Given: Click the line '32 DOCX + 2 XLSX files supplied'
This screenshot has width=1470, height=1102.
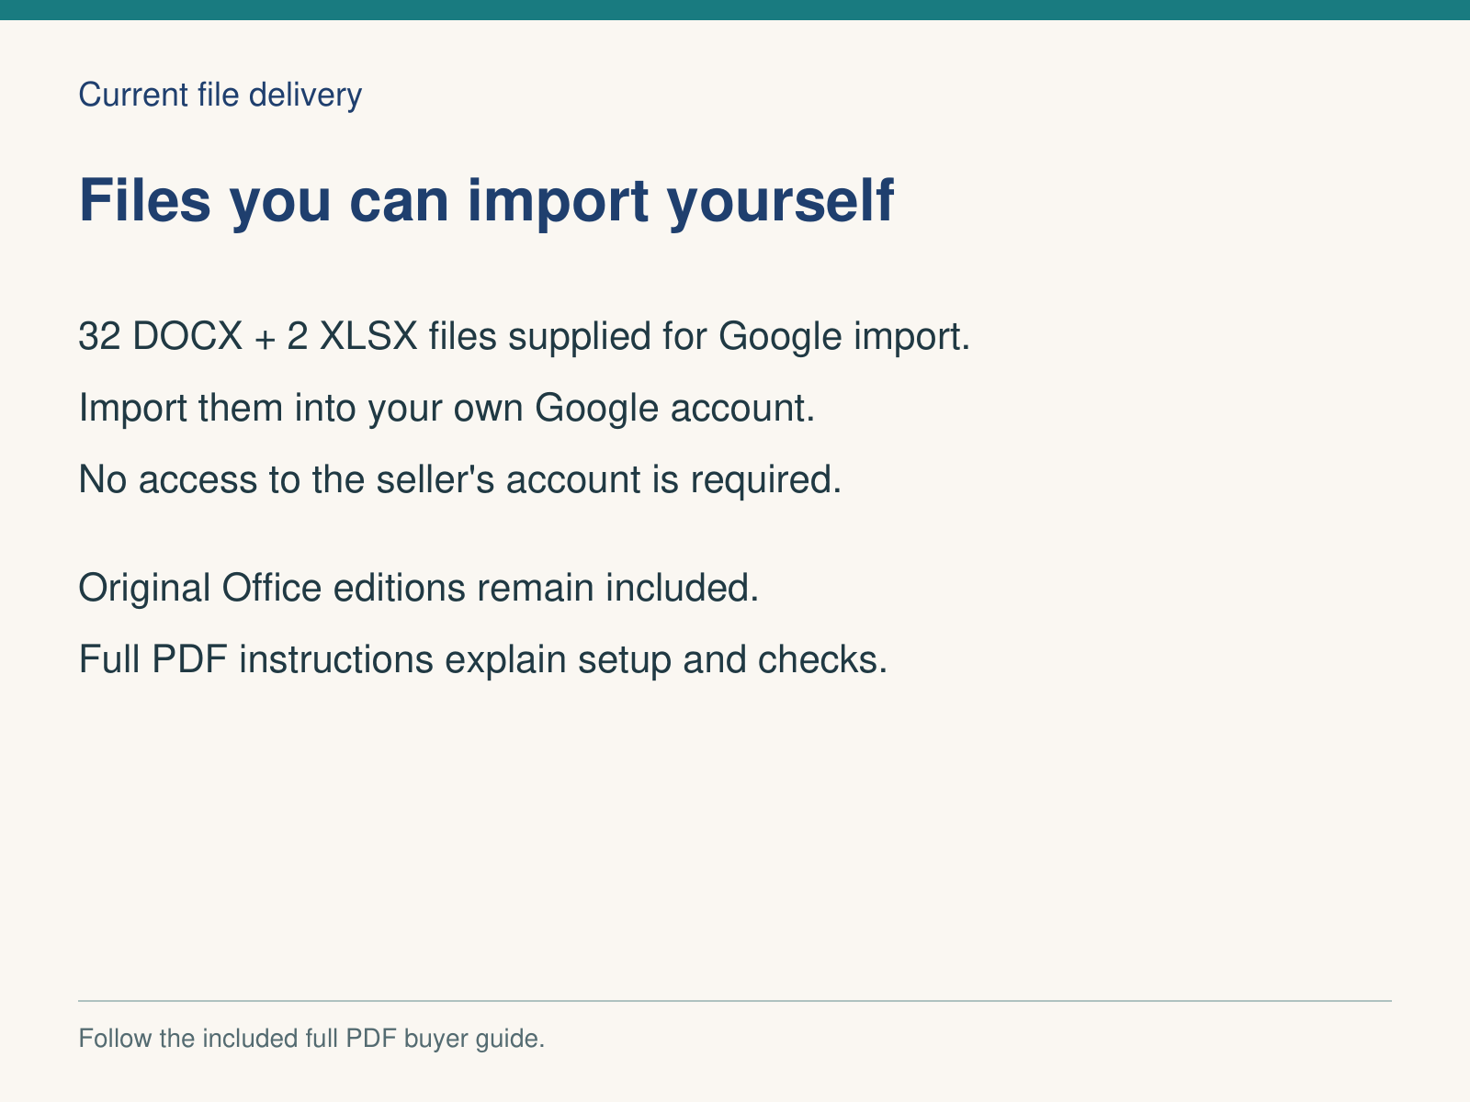Looking at the screenshot, I should [x=525, y=336].
